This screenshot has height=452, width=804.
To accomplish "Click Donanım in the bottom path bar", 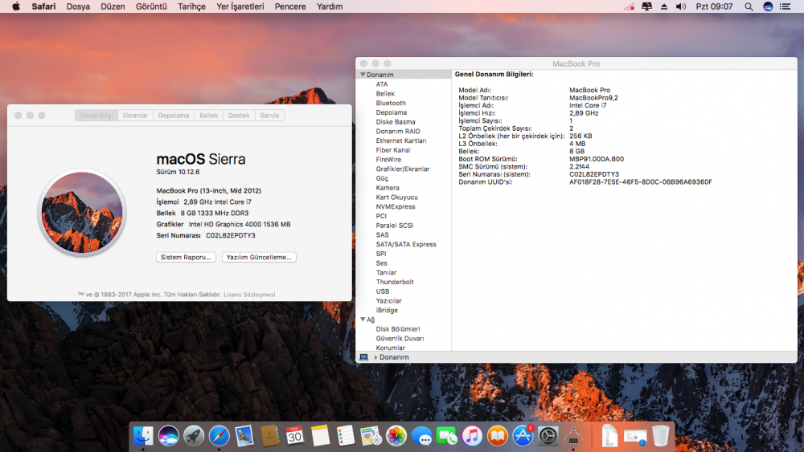I will 394,357.
